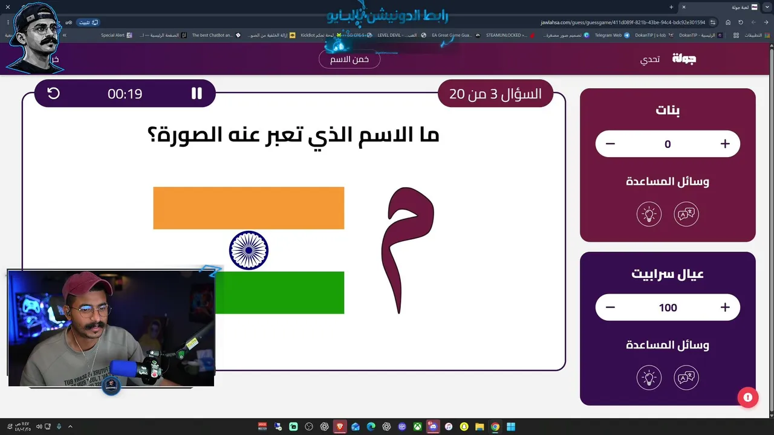The width and height of the screenshot is (774, 435).
Task: Go to the browser home page
Action: [728, 22]
